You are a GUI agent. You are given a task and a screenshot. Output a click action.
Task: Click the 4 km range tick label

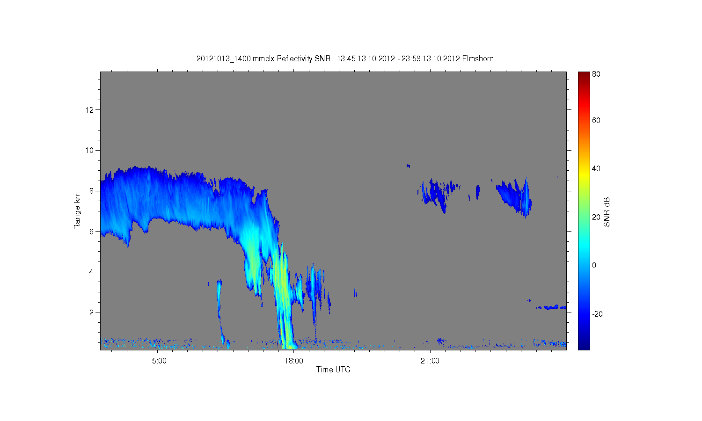point(92,272)
